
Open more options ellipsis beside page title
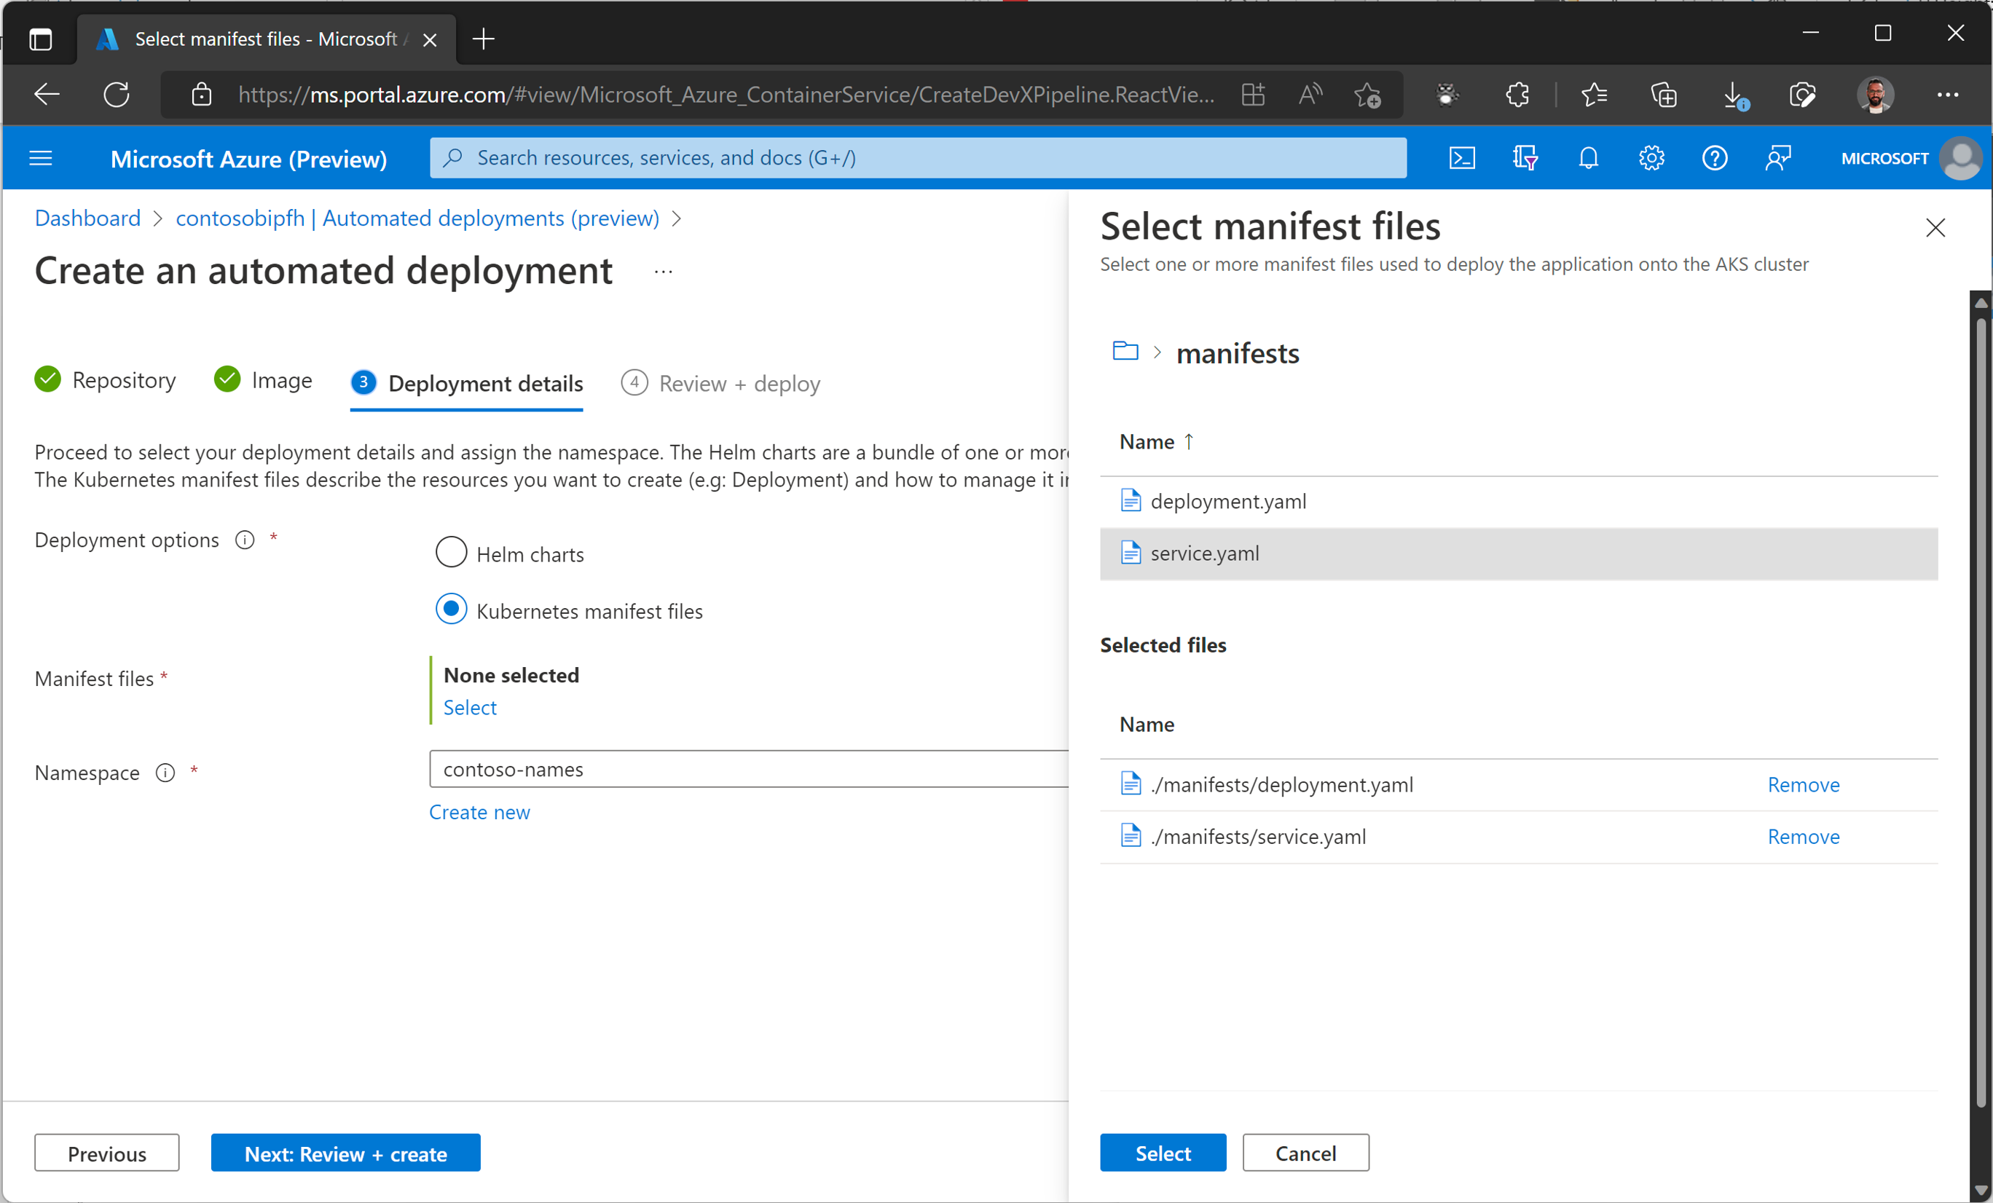click(x=664, y=272)
